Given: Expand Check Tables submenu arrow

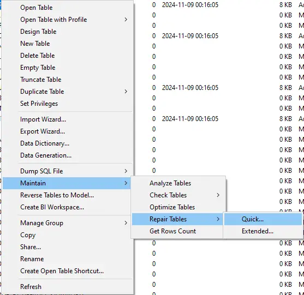Looking at the screenshot, I should 218,195.
